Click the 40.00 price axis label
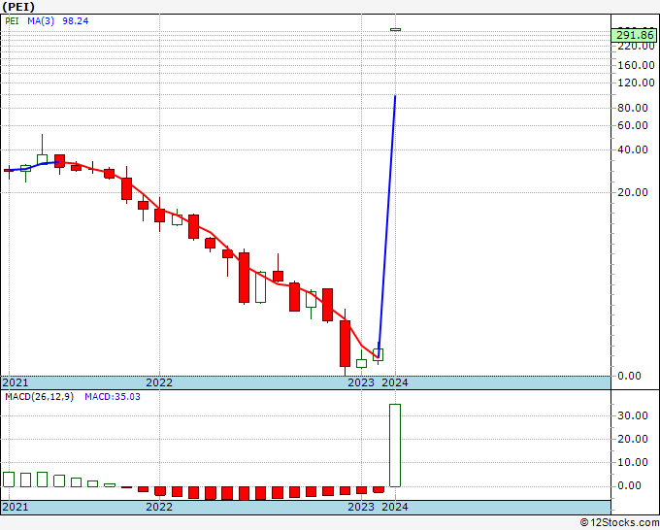The width and height of the screenshot is (660, 530). click(632, 149)
